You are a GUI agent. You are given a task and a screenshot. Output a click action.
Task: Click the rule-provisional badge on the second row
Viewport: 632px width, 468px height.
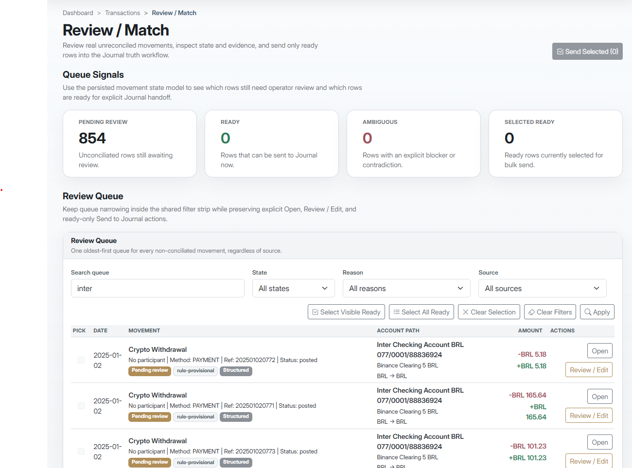pyautogui.click(x=195, y=416)
